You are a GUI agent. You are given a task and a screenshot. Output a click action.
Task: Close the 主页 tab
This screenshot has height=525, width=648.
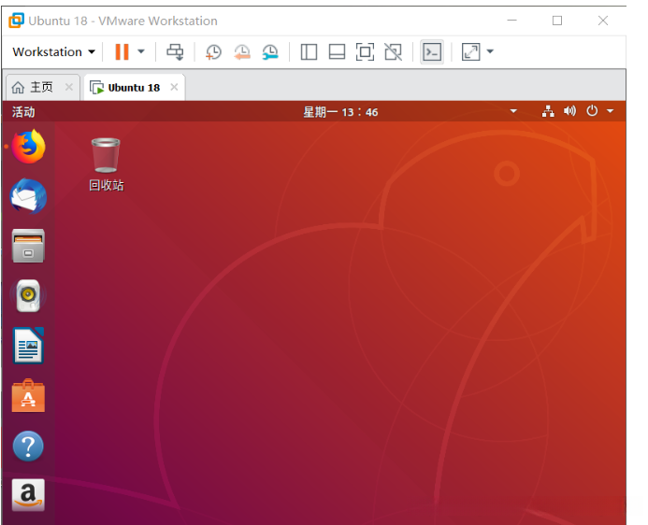69,87
